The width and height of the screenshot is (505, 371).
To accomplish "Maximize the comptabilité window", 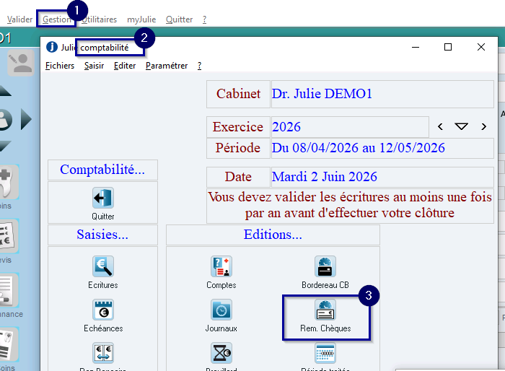I will 448,47.
